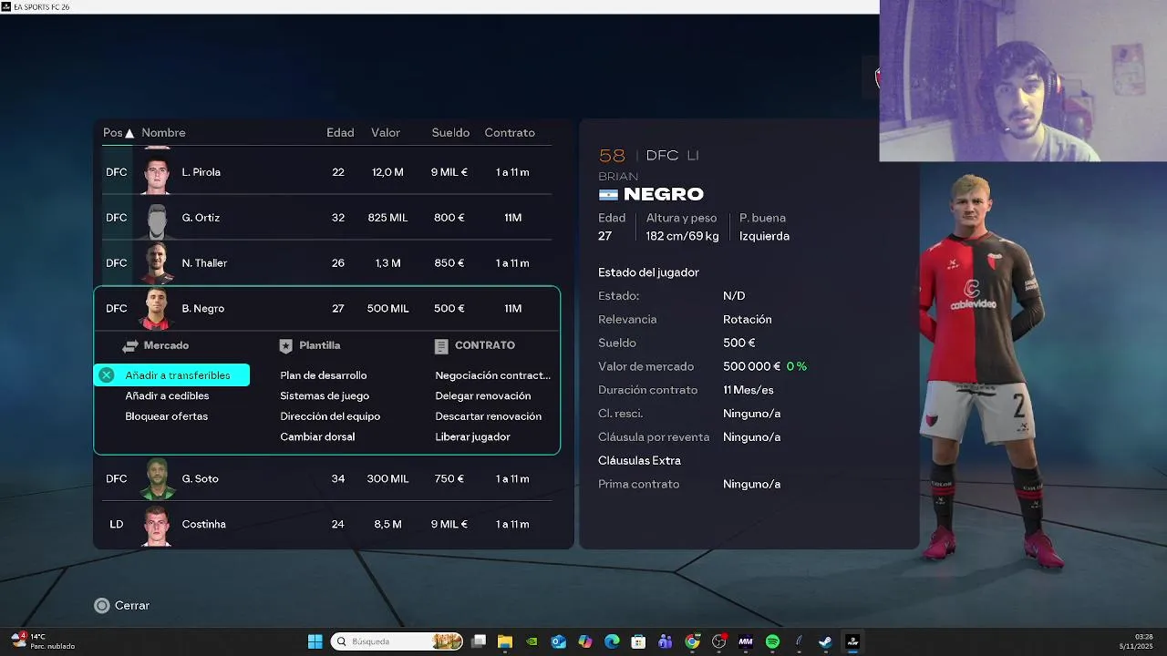Click Rotación relevance value
1167x656 pixels.
(x=748, y=320)
